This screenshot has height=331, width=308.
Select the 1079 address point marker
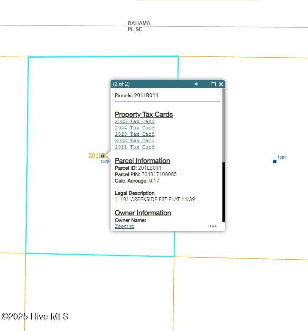click(103, 156)
